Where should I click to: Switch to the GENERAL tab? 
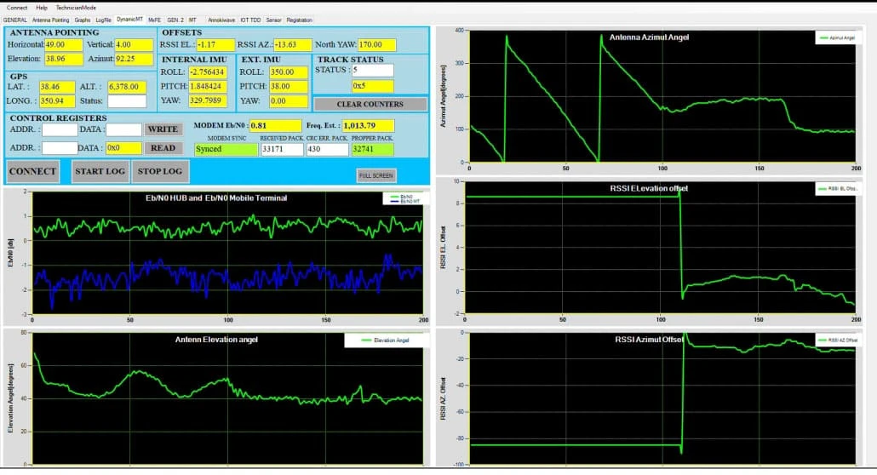tap(15, 19)
